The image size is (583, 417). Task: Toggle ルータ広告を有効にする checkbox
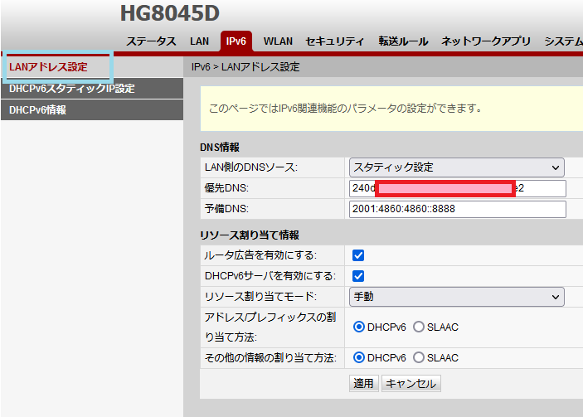pos(358,255)
